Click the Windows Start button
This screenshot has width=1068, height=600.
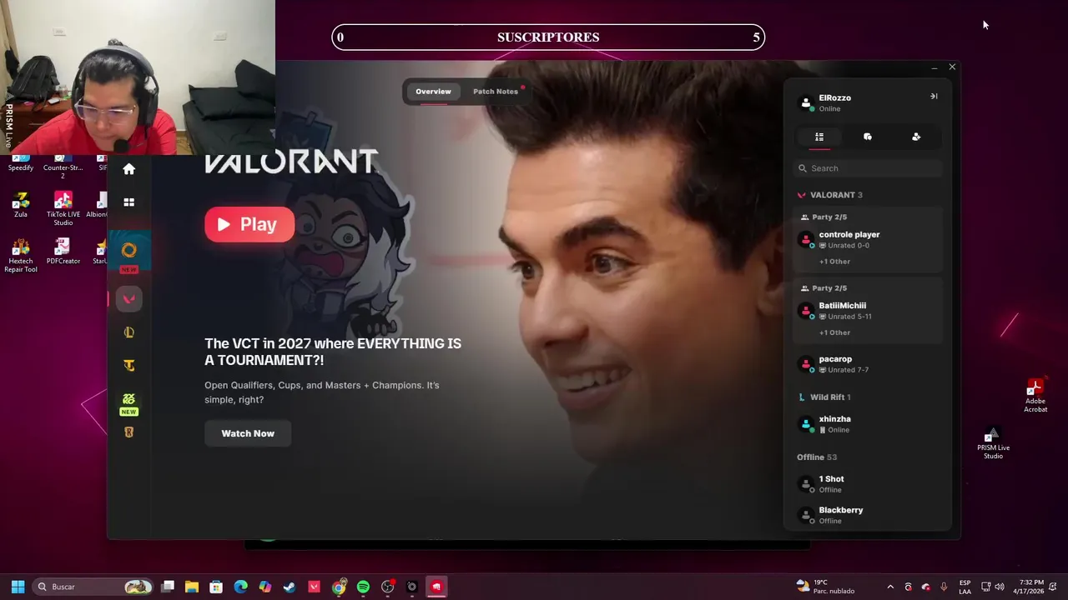[18, 587]
